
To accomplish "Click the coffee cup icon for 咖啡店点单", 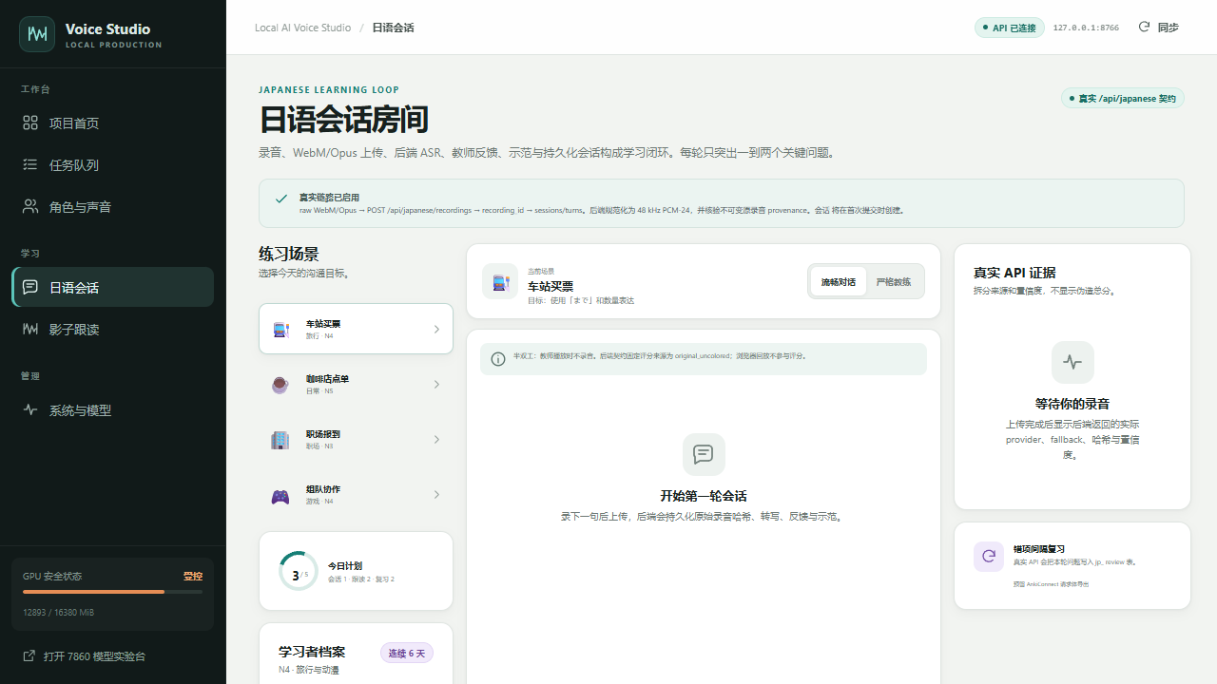I will [x=280, y=385].
